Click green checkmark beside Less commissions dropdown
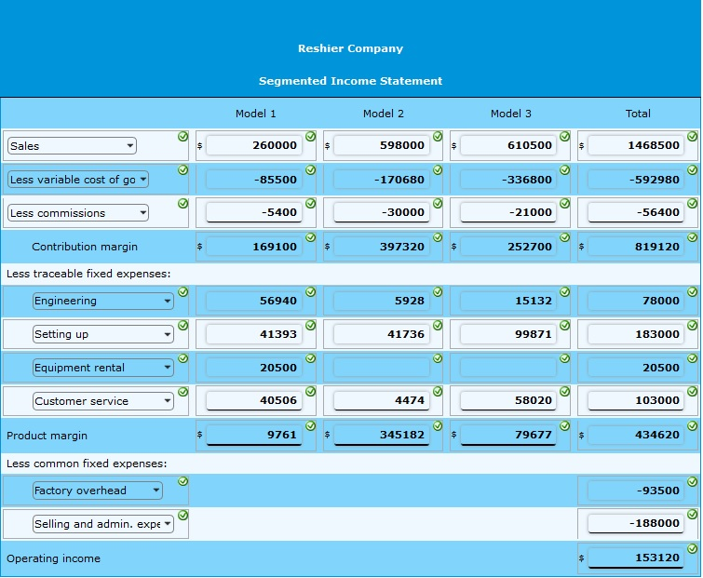This screenshot has width=703, height=578. pyautogui.click(x=183, y=204)
